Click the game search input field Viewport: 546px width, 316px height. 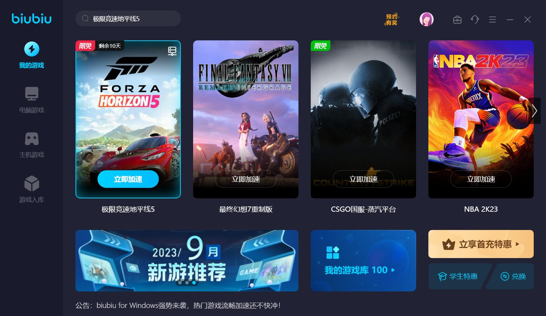coord(128,19)
